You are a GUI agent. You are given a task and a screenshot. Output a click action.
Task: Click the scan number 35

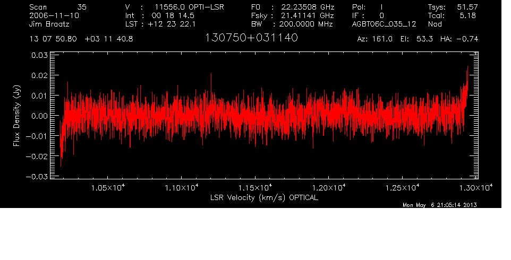pyautogui.click(x=82, y=7)
